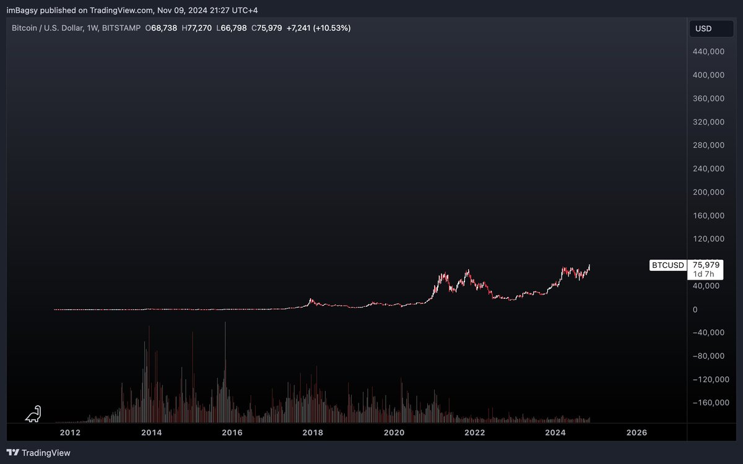This screenshot has height=464, width=743.
Task: Click the close value C75,979
Action: (267, 28)
